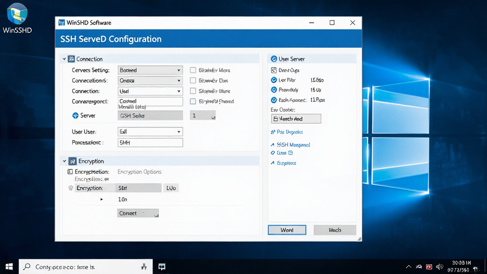Tick the checkbox in the Connamegoncl row
This screenshot has height=274, width=487.
click(193, 101)
